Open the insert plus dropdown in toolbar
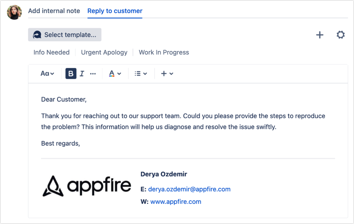This screenshot has width=354, height=224. [167, 73]
